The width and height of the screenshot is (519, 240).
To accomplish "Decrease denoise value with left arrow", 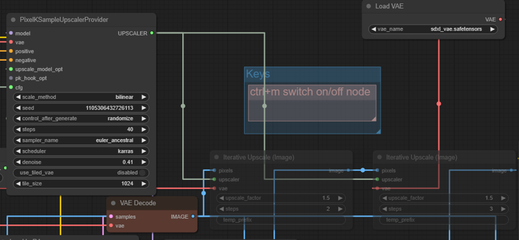I will pyautogui.click(x=18, y=162).
